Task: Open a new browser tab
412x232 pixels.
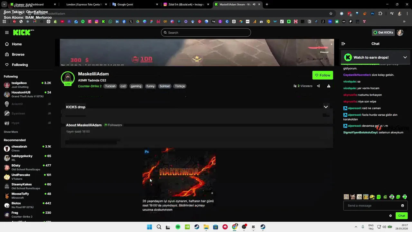Action: (x=267, y=5)
